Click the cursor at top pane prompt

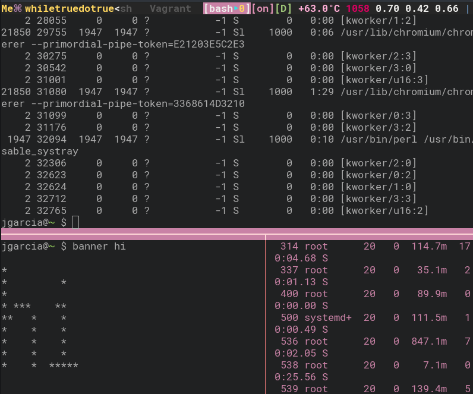(75, 222)
